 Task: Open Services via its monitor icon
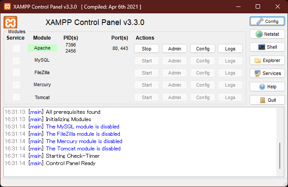tap(257, 73)
